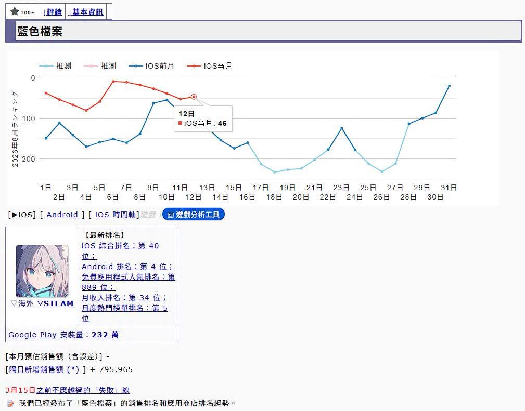Open the 遊戲分析工具 button
Image resolution: width=525 pixels, height=411 pixels.
194,215
